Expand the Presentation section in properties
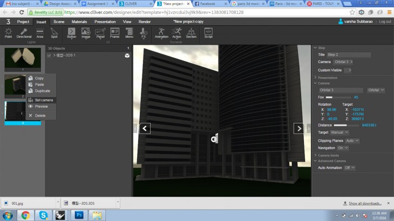This screenshot has width=394, height=221. [x=328, y=78]
